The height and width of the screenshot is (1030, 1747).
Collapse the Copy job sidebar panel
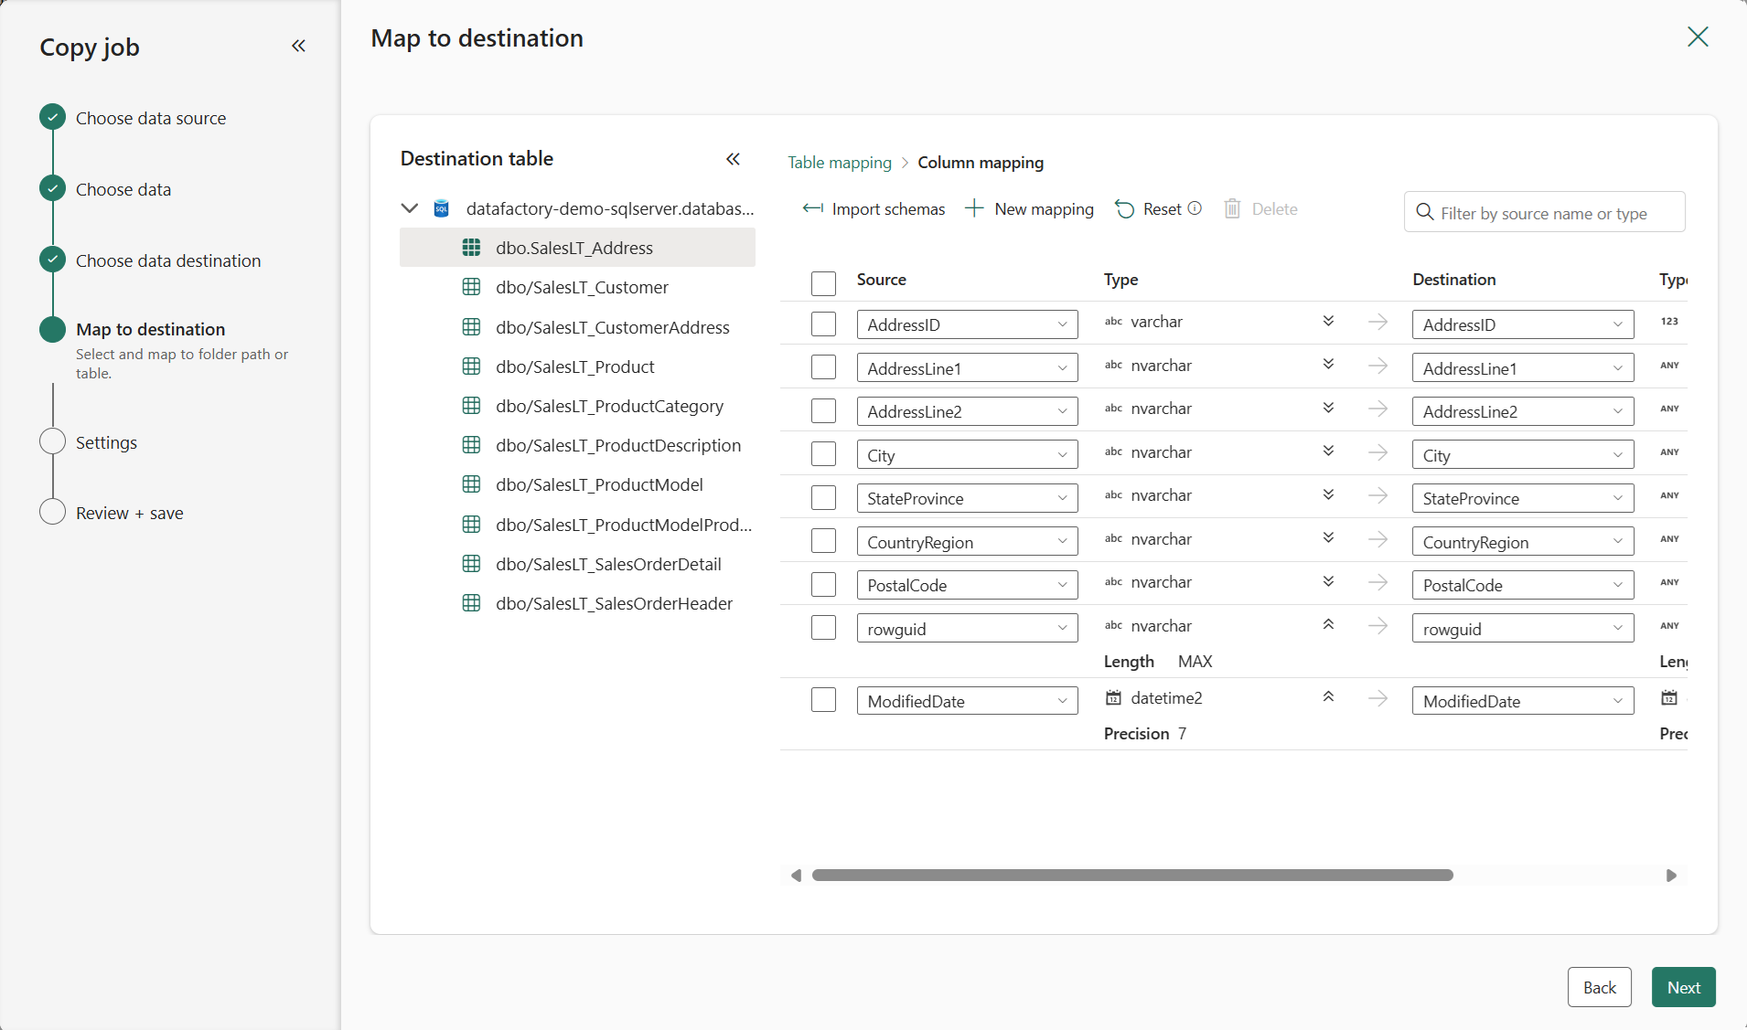[298, 46]
